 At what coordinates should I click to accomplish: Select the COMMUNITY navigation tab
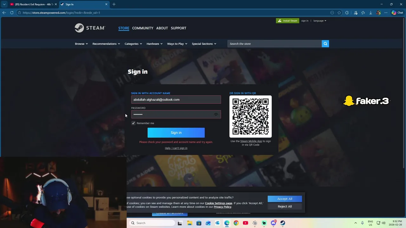coord(143,28)
